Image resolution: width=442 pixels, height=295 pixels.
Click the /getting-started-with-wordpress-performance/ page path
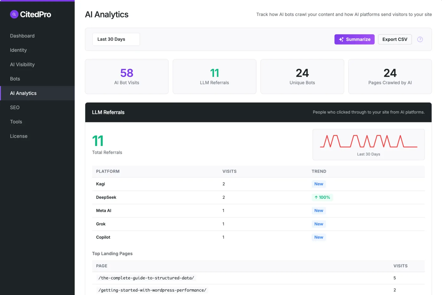[x=152, y=290]
